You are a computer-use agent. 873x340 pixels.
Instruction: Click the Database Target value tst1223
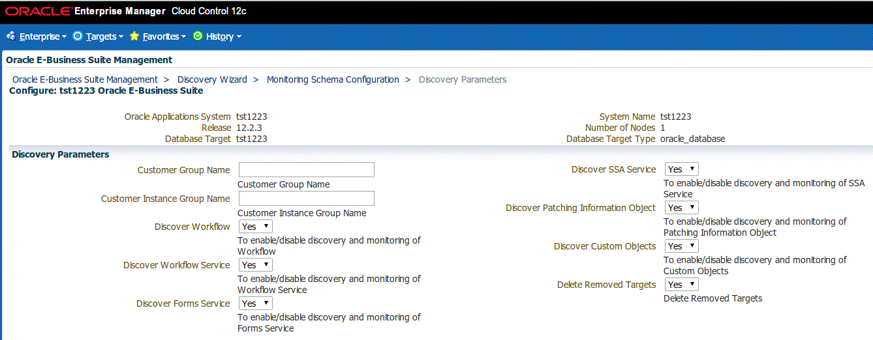click(x=252, y=139)
